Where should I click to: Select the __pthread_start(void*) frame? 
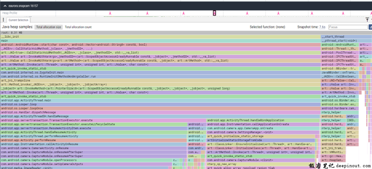click(x=346, y=41)
